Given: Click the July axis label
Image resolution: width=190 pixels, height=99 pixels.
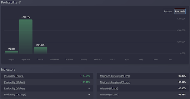Looking at the screenshot, I should [x=170, y=59].
